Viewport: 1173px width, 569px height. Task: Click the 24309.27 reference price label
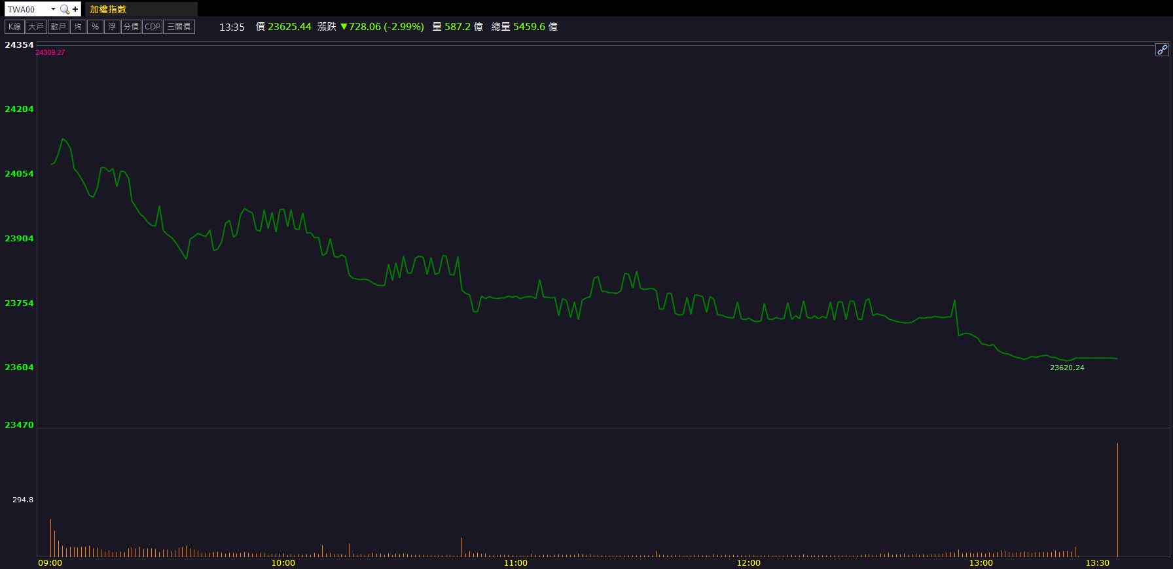[x=50, y=52]
